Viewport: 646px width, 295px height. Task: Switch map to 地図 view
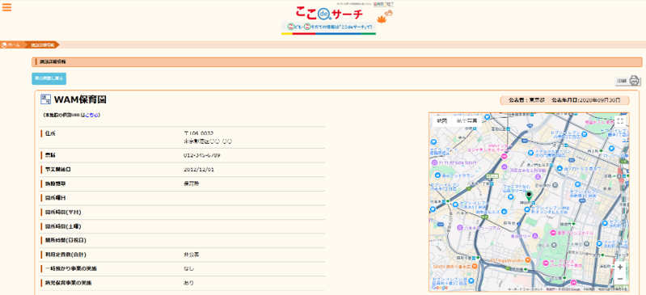441,121
